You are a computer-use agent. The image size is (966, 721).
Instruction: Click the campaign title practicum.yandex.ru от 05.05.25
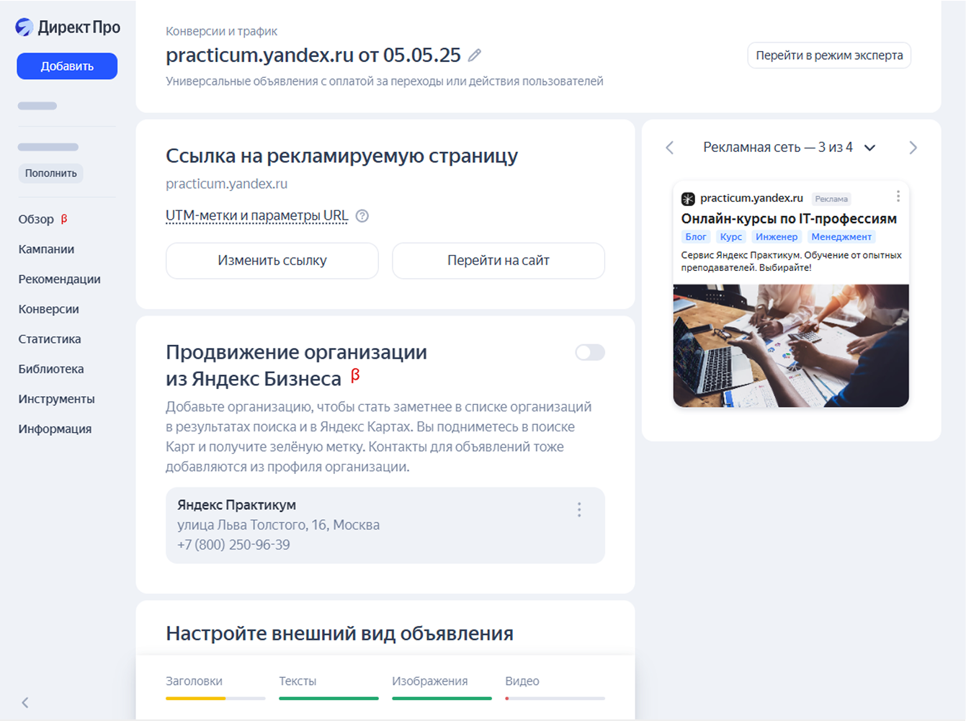click(313, 55)
